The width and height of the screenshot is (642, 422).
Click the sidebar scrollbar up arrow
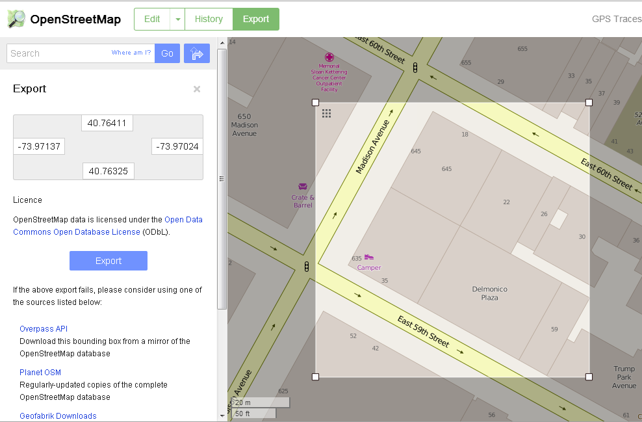coord(222,43)
